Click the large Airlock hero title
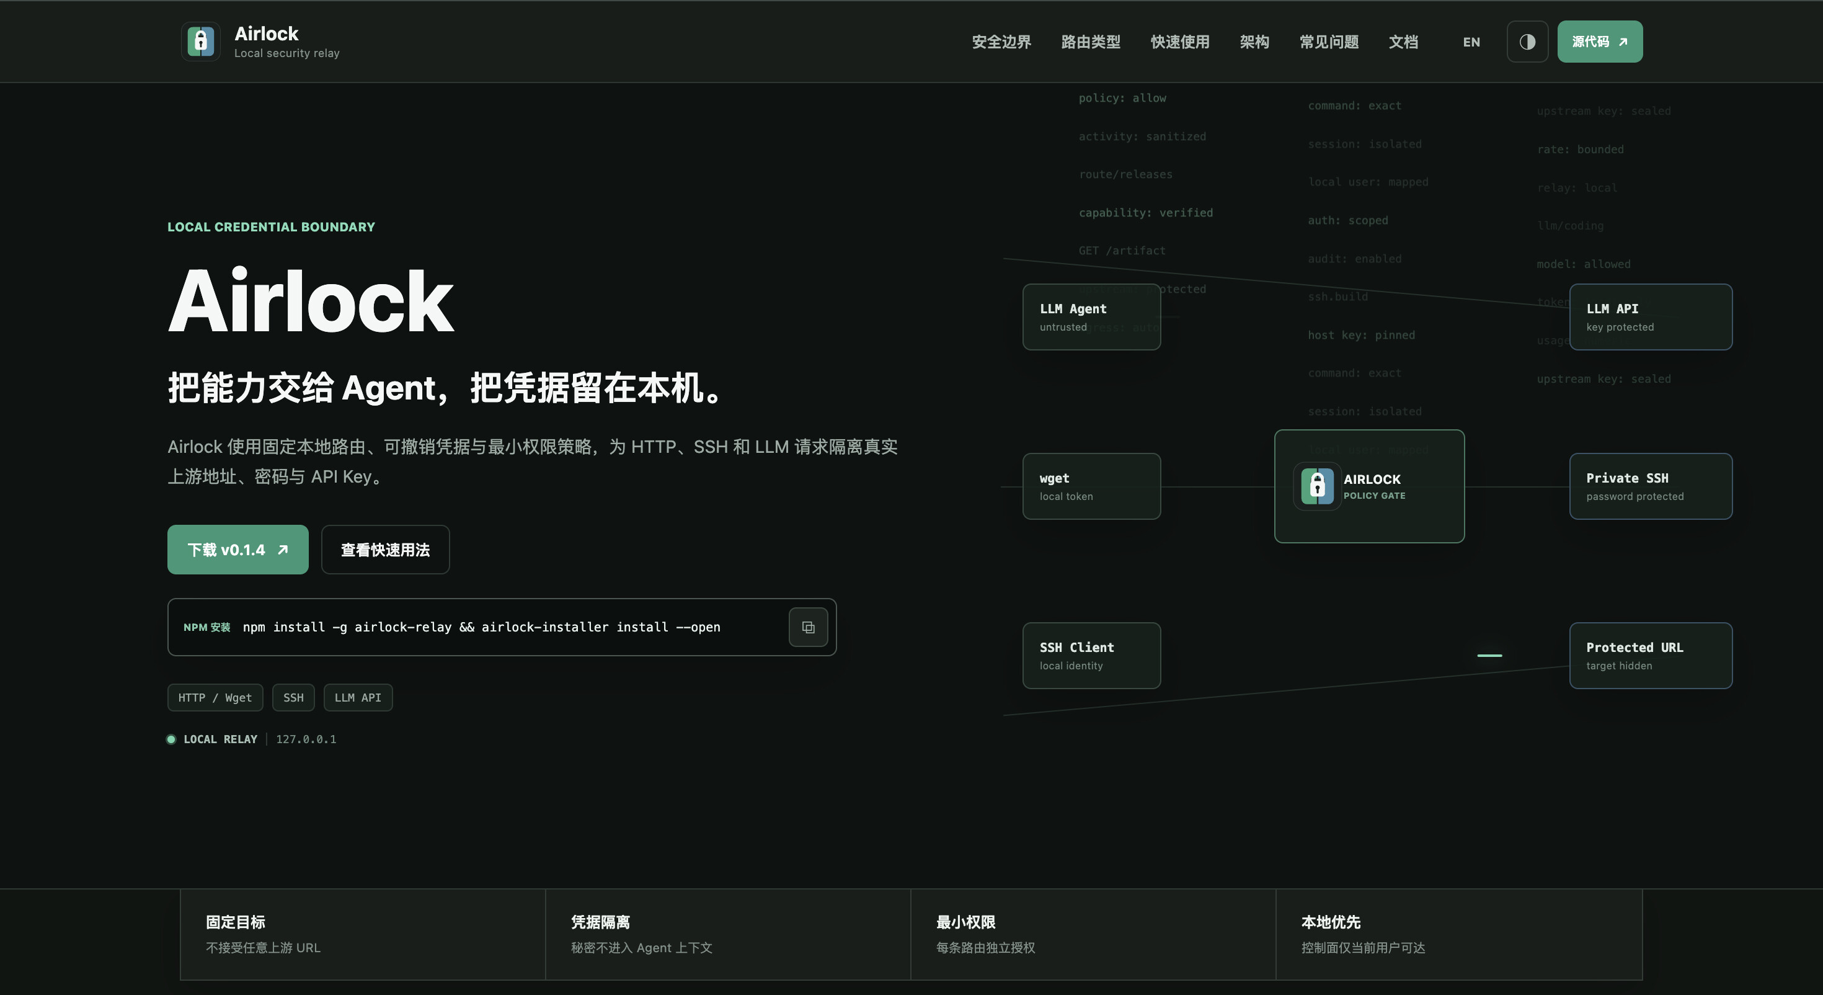 click(x=311, y=300)
